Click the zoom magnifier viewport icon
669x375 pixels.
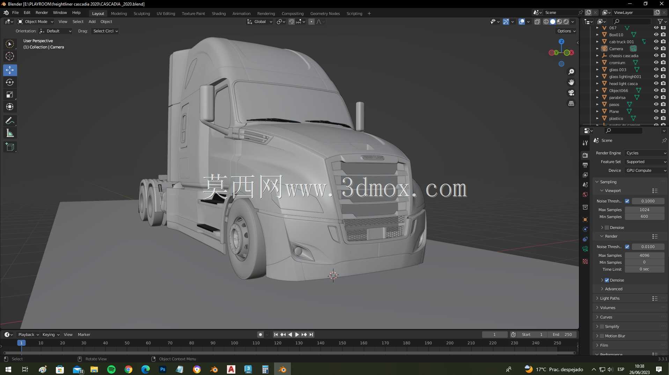point(571,72)
